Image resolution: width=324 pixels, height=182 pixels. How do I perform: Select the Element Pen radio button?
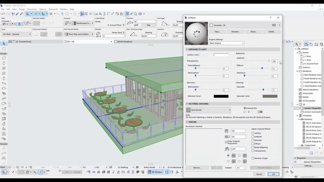(x=245, y=108)
